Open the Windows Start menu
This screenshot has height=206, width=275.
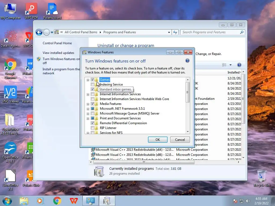7,201
